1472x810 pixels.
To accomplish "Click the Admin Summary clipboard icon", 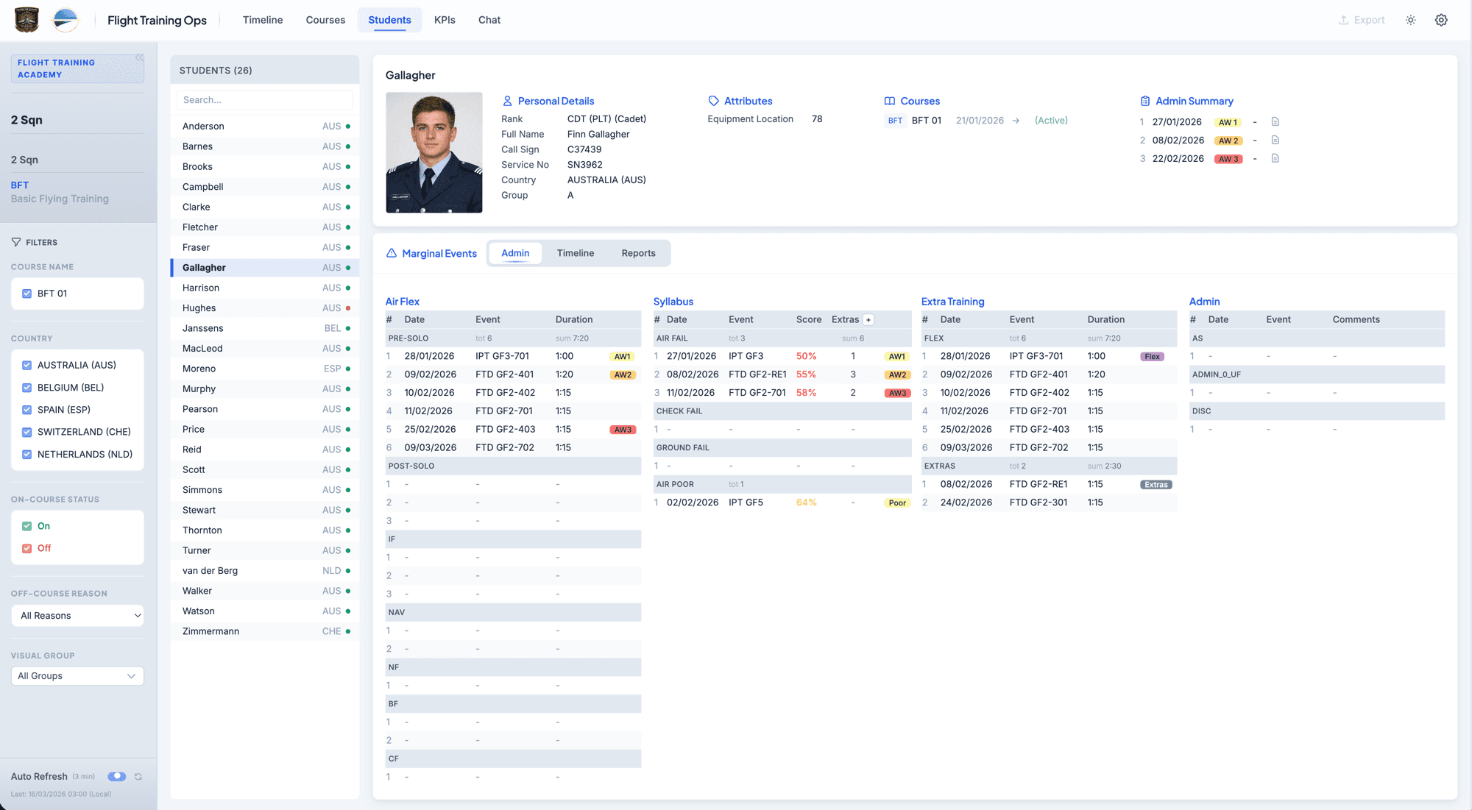I will (x=1145, y=101).
